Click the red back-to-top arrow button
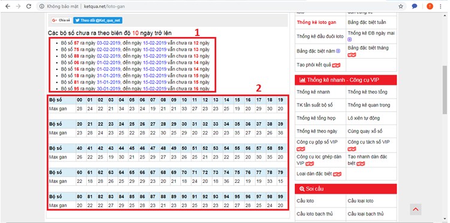 416,209
